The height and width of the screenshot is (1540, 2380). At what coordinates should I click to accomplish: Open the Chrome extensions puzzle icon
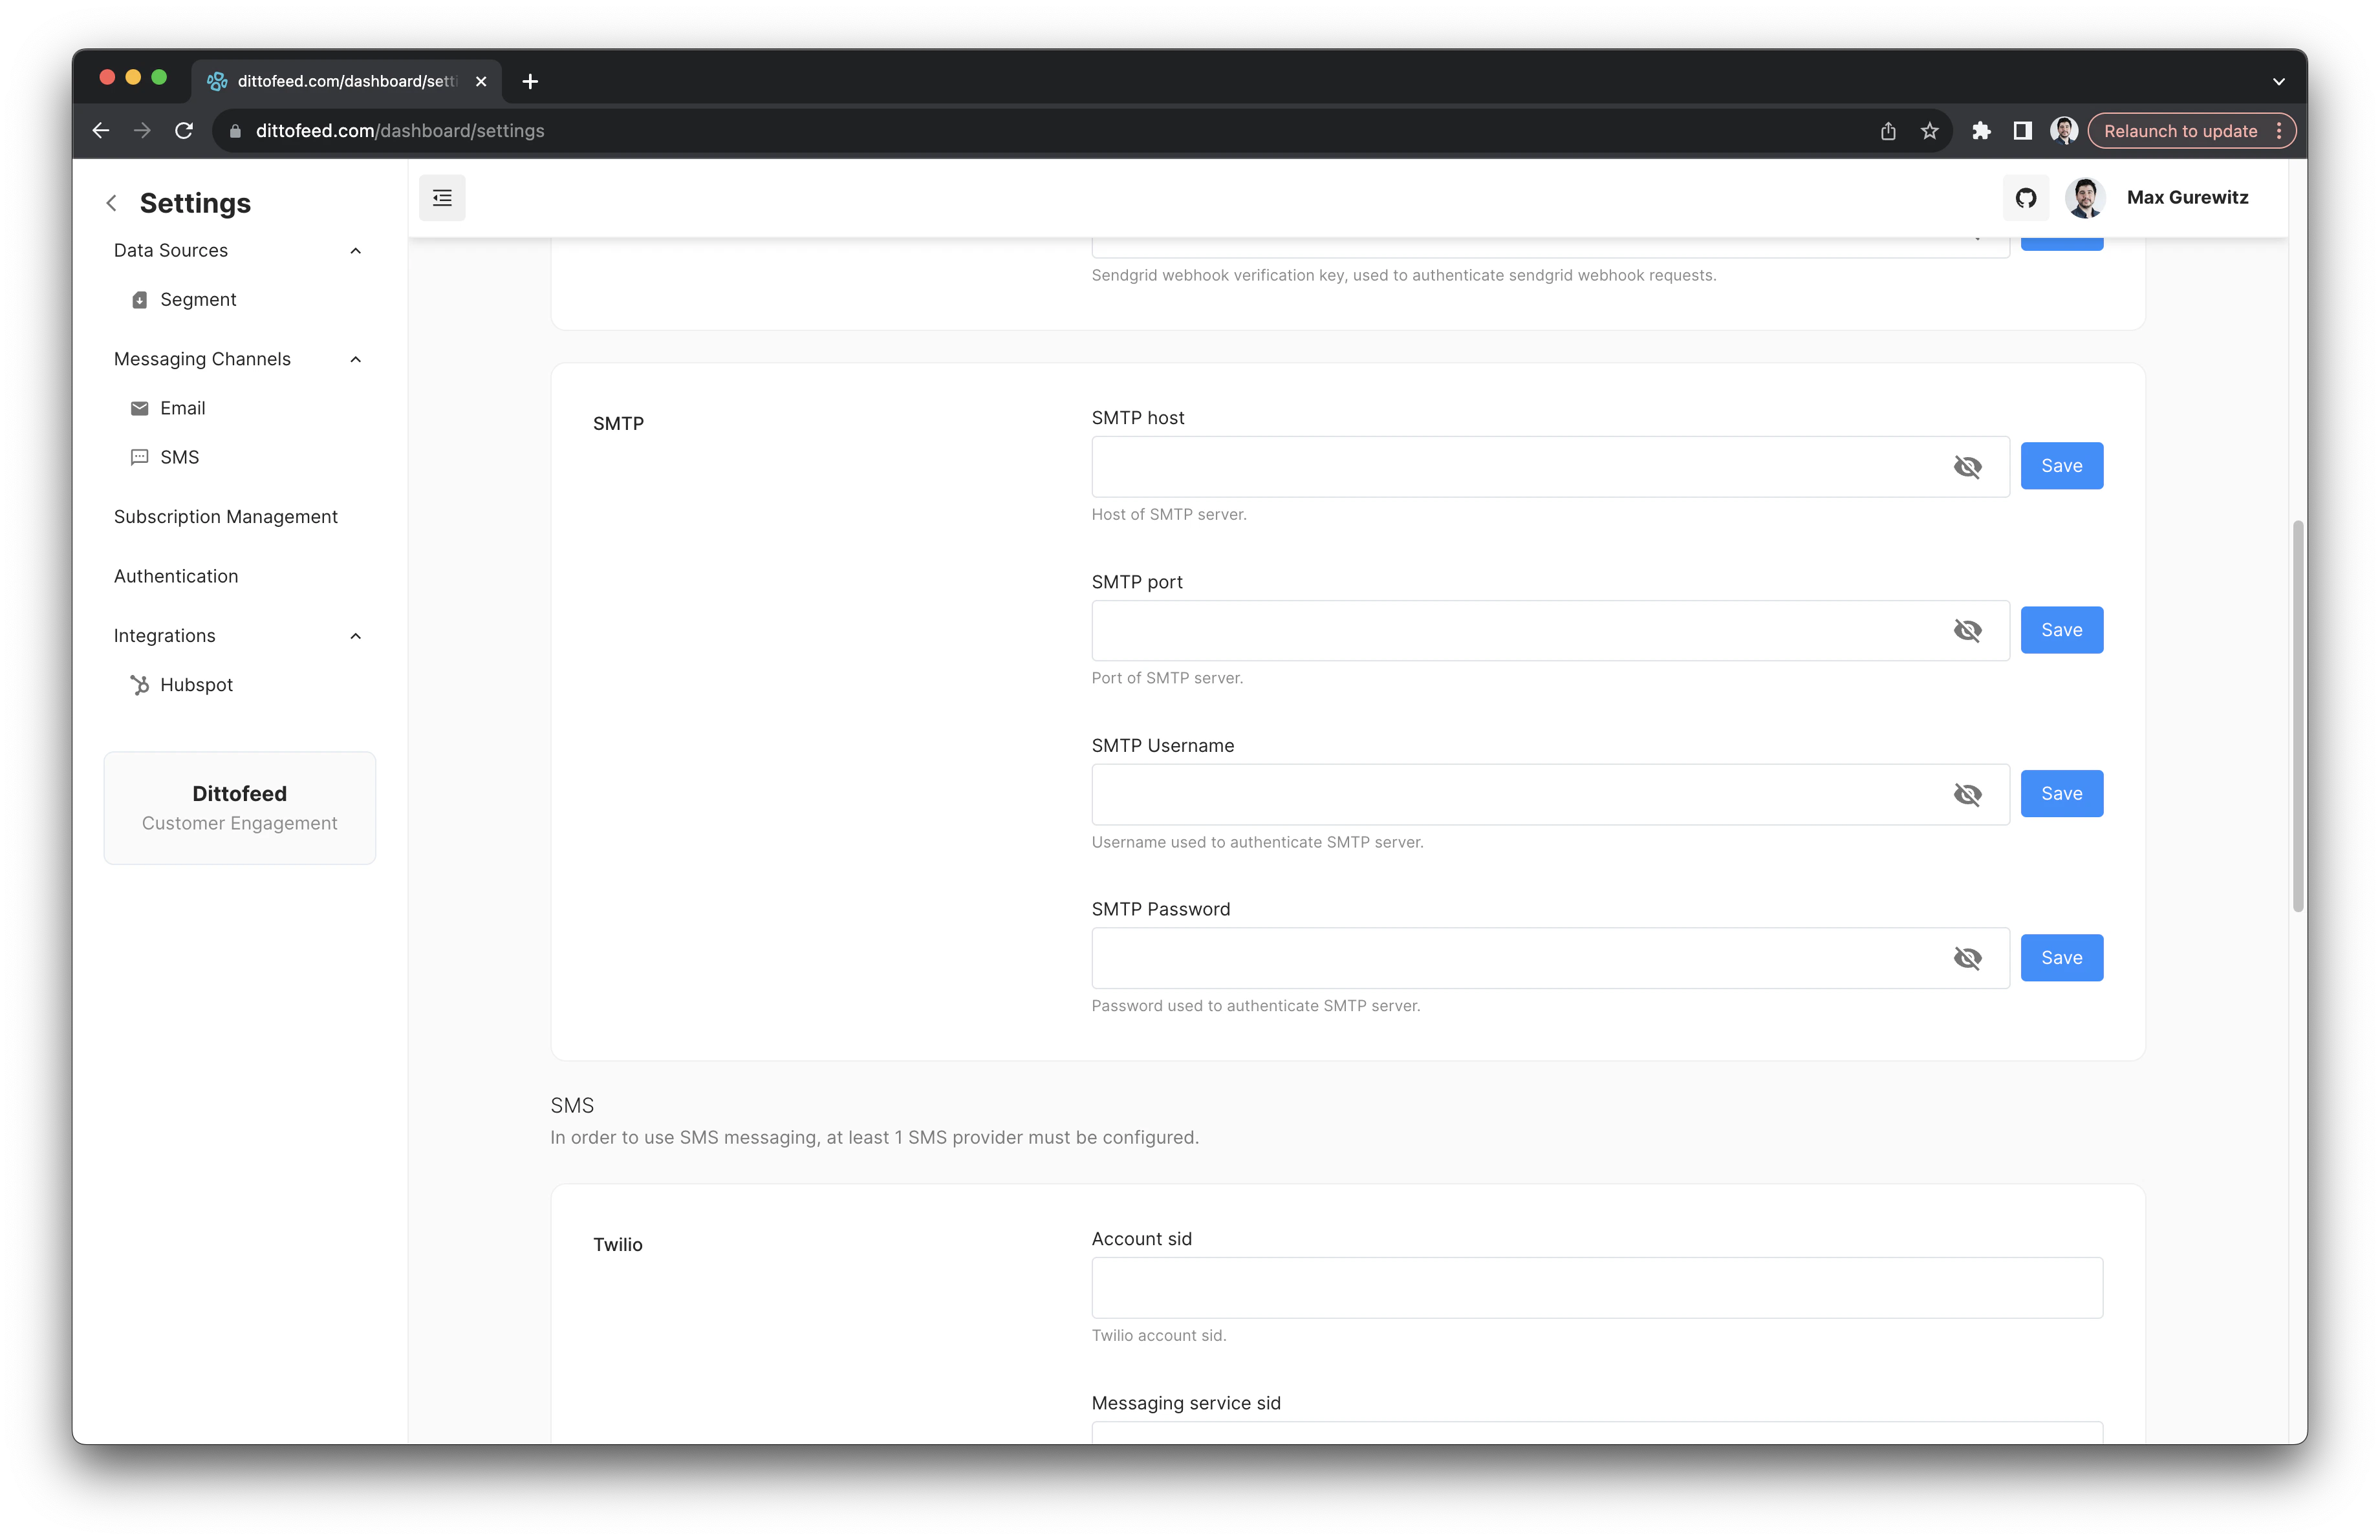pyautogui.click(x=1981, y=131)
